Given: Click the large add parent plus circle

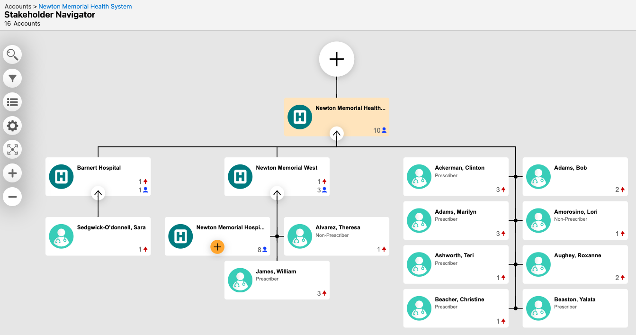Looking at the screenshot, I should click(x=336, y=59).
